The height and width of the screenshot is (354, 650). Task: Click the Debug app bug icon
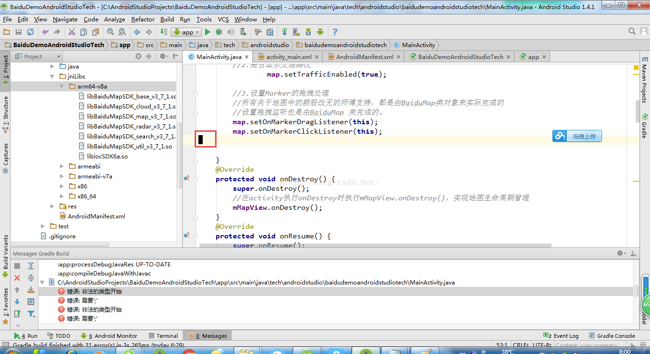pos(219,32)
